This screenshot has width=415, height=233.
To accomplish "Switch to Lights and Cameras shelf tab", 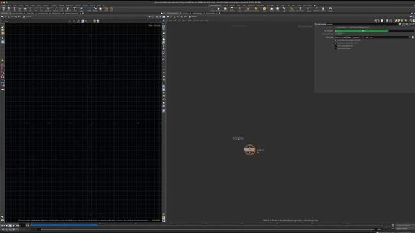I will coord(215,6).
